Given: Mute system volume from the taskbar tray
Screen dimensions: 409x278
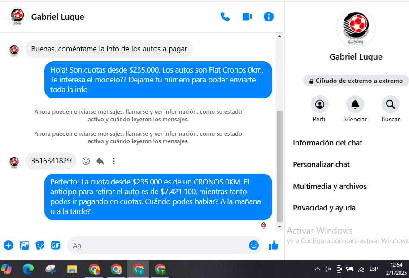Looking at the screenshot, I should coord(328,269).
